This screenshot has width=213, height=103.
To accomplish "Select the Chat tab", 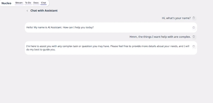I will coord(43,3).
